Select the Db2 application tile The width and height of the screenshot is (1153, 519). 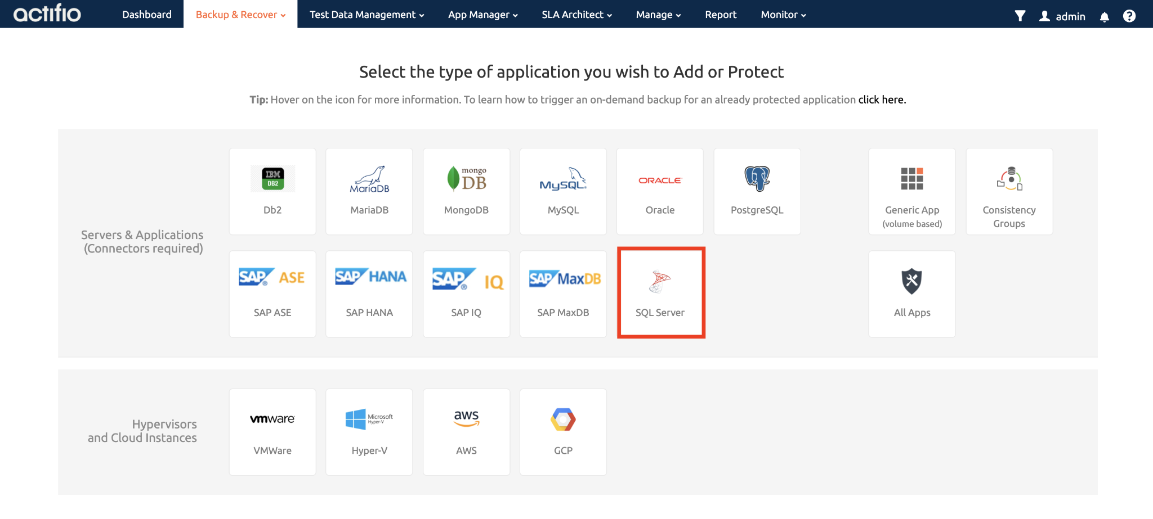tap(272, 191)
